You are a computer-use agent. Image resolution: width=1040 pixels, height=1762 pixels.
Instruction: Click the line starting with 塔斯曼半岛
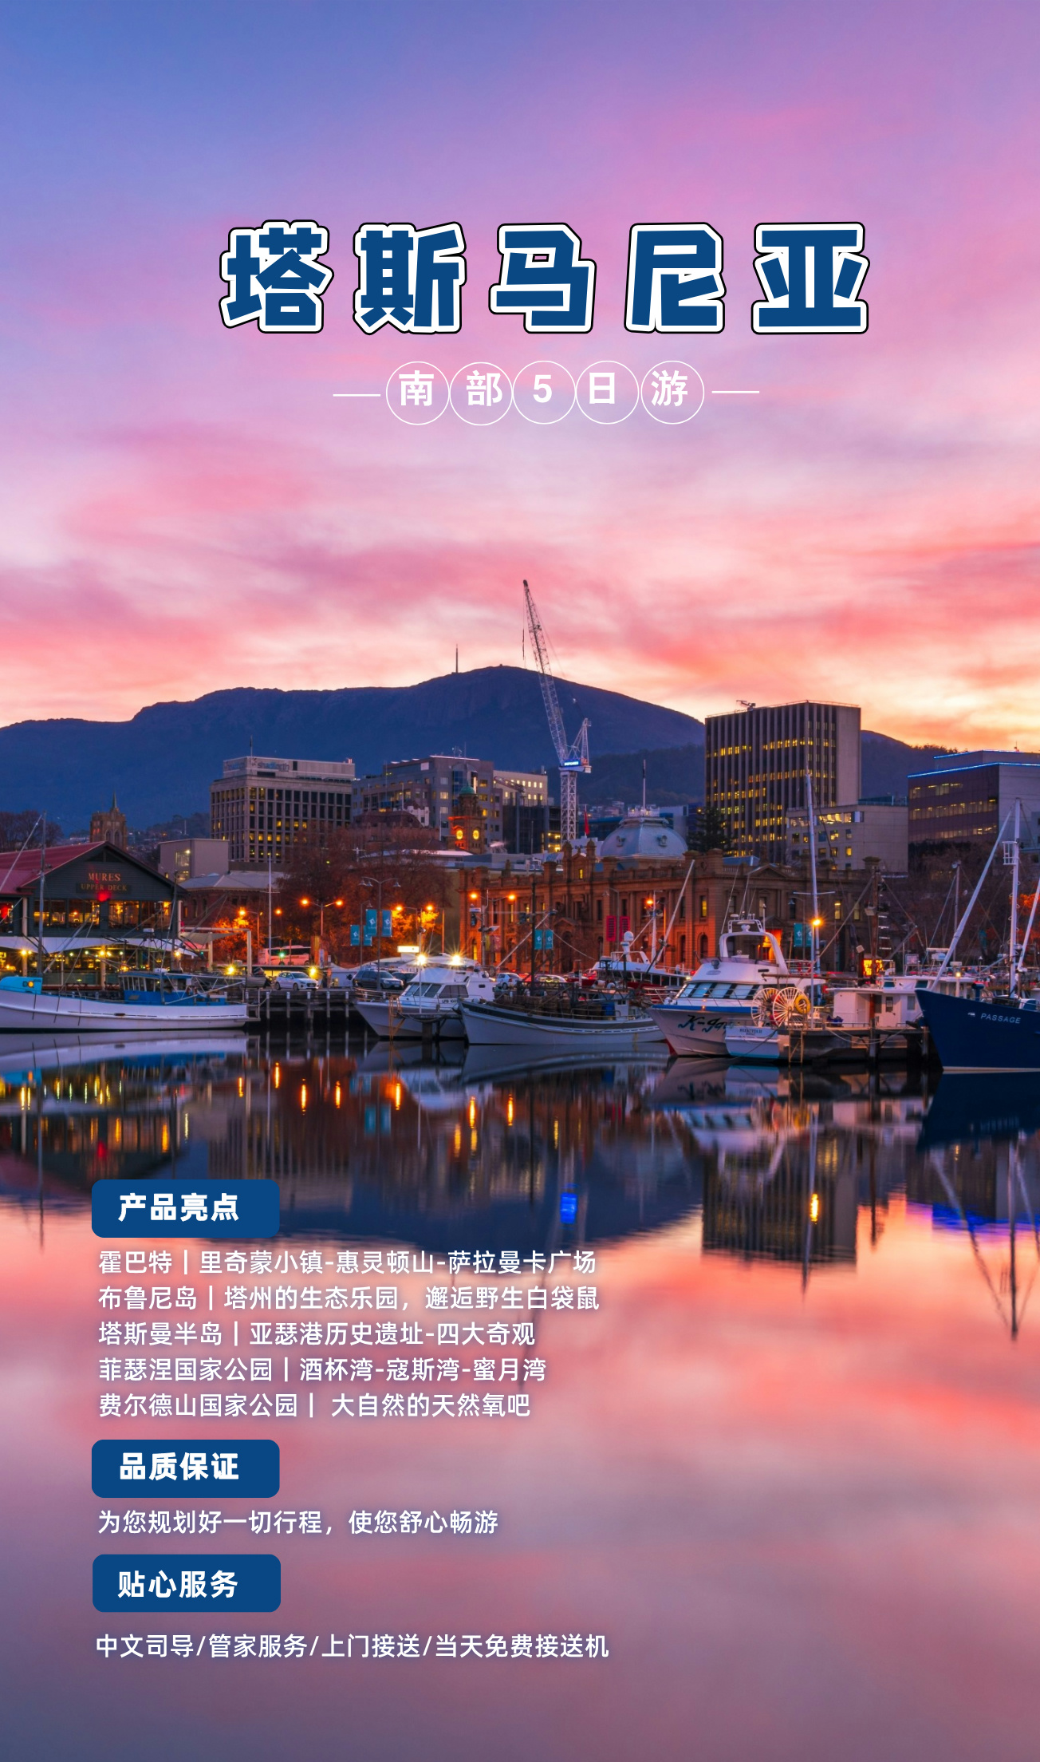coord(317,1334)
